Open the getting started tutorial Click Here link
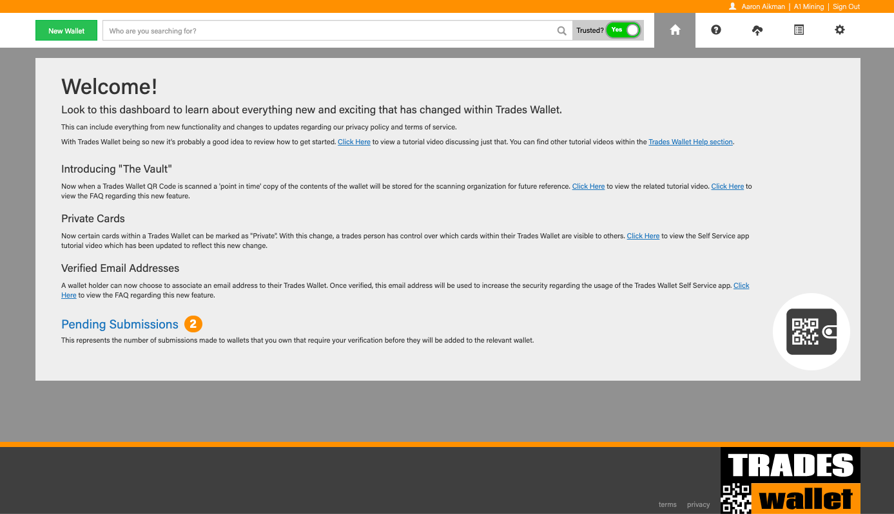Viewport: 894px width, 514px height. (x=354, y=142)
